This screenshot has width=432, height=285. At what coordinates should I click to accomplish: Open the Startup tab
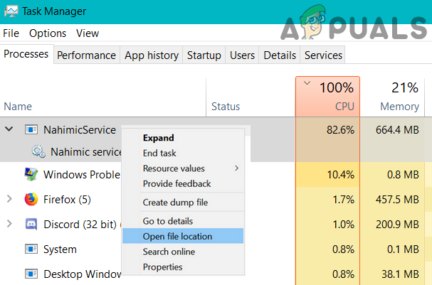pos(203,55)
